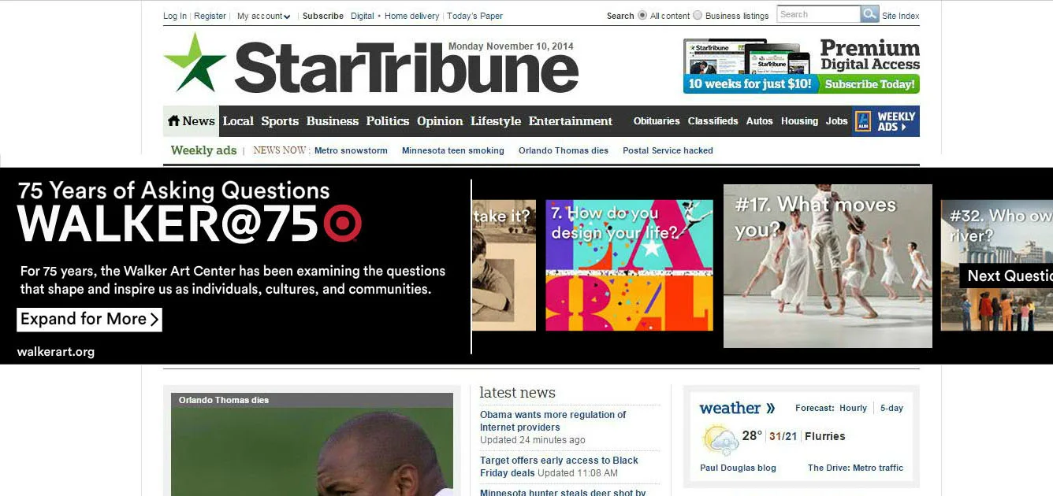Open the Business section

pos(333,121)
